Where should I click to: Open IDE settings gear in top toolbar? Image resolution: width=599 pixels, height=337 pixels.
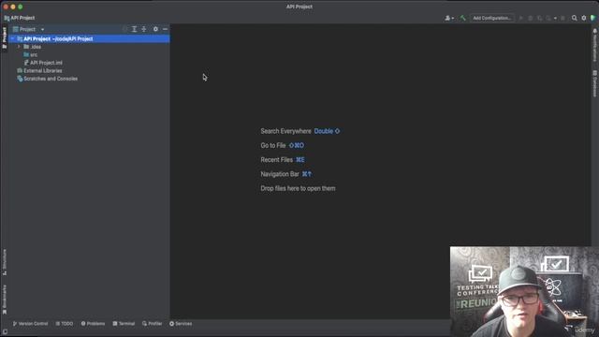click(x=584, y=18)
